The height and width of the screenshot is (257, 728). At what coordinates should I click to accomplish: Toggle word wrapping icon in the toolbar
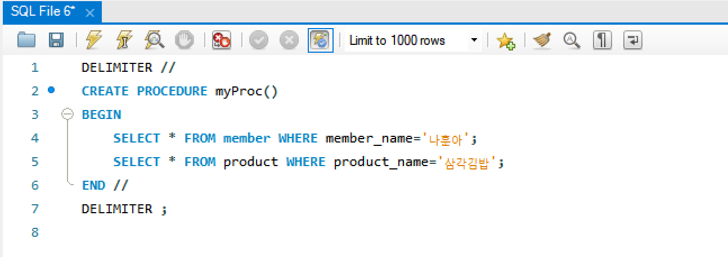[633, 40]
